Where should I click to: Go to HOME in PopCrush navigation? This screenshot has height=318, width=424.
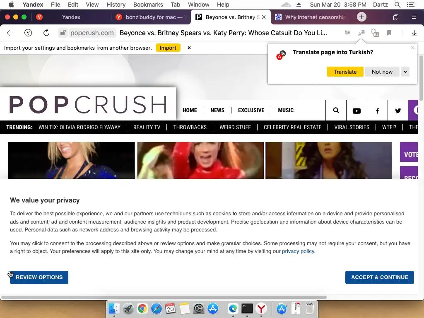click(190, 110)
